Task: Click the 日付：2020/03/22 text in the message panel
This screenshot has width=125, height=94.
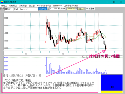Action: [13, 75]
